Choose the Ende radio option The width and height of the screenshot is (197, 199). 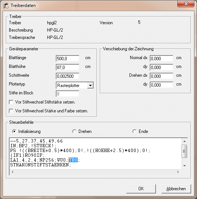coord(135,131)
